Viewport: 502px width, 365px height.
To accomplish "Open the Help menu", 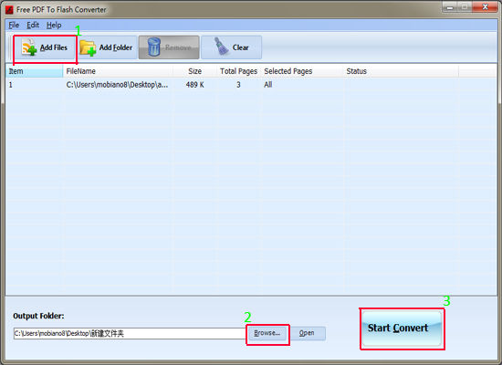I will [54, 25].
